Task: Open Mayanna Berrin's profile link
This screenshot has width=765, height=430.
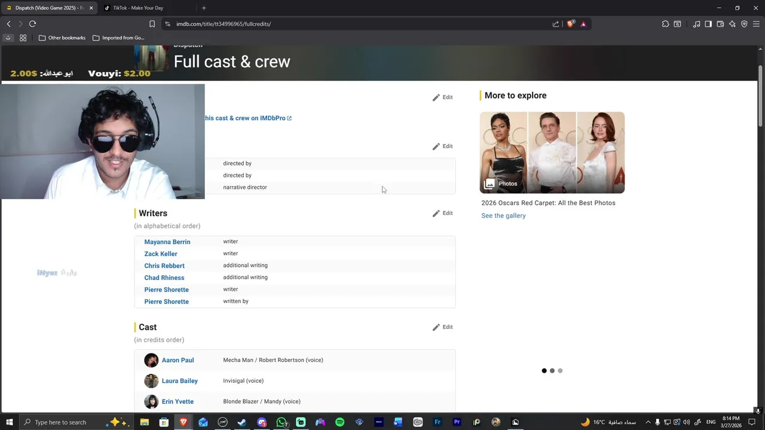Action: tap(167, 242)
